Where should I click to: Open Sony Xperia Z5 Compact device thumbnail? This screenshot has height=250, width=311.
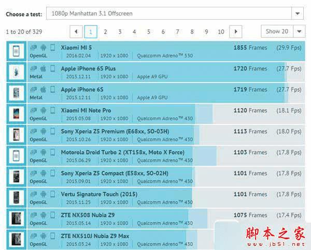point(17,177)
